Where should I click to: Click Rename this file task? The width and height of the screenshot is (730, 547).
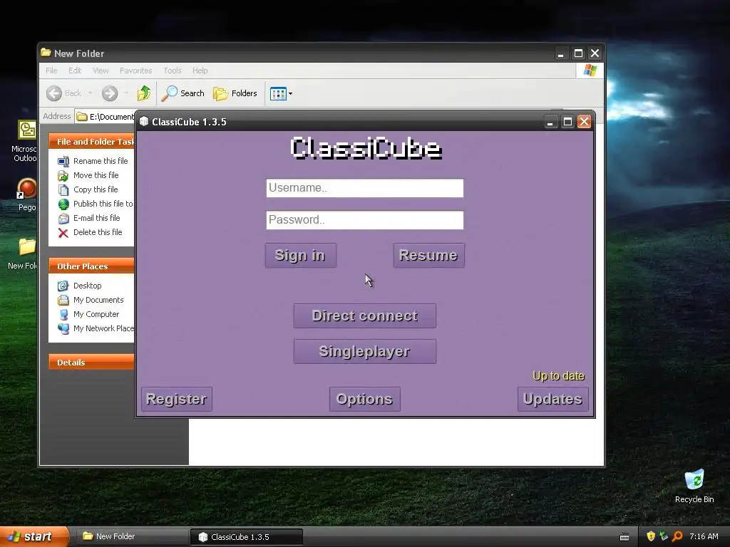93,161
